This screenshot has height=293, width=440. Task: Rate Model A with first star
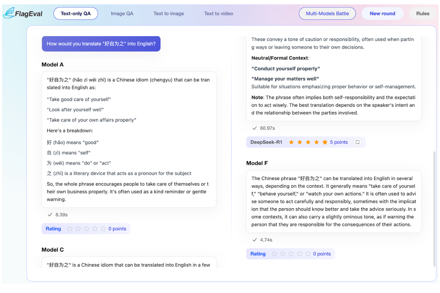coord(70,229)
